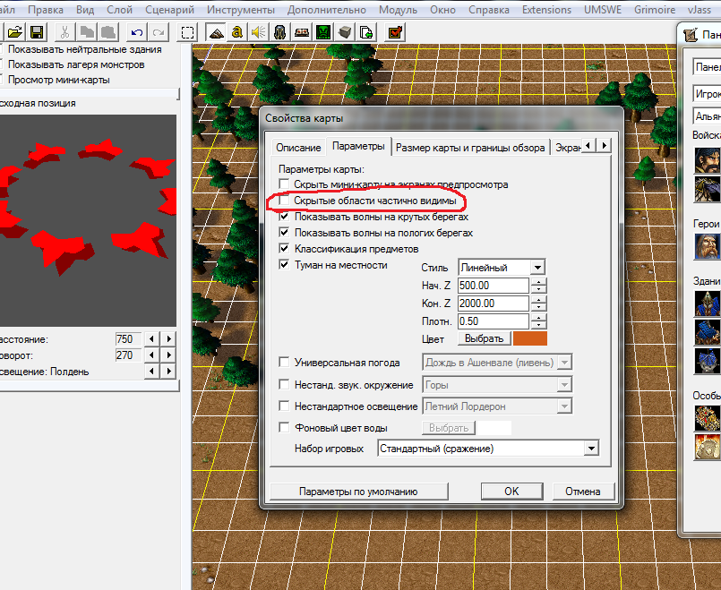The width and height of the screenshot is (721, 590).
Task: Select first portrait under Особые
Action: pyautogui.click(x=708, y=418)
